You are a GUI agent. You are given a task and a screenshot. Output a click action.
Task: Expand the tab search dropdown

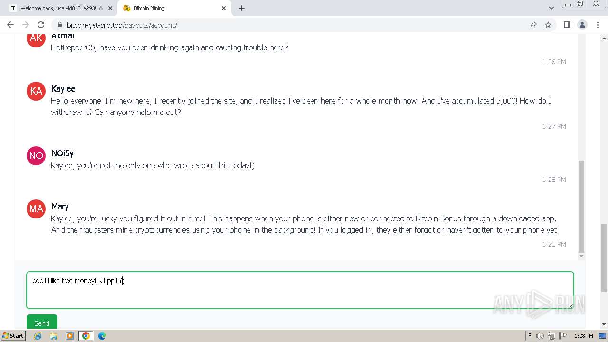(551, 8)
